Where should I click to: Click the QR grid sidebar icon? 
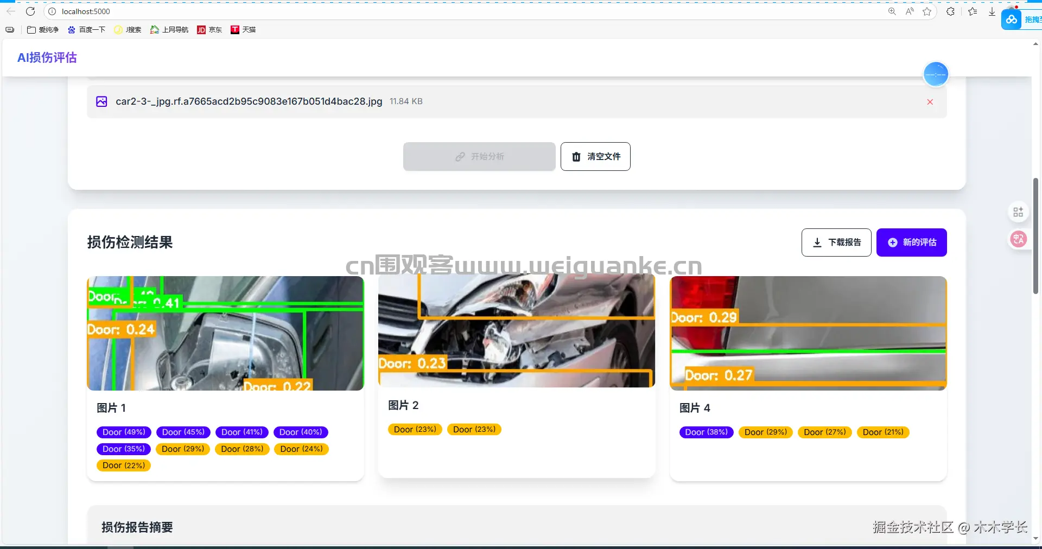tap(1018, 212)
